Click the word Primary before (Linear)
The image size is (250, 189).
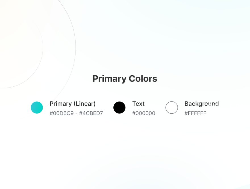coord(61,104)
